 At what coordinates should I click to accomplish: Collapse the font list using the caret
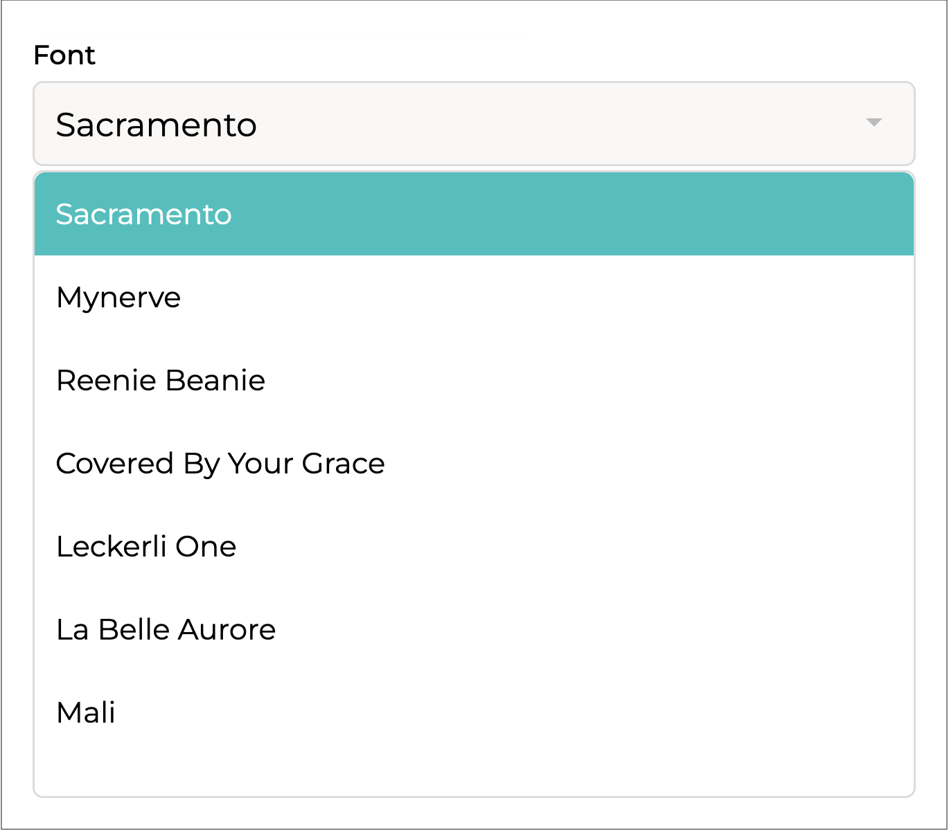coord(873,123)
